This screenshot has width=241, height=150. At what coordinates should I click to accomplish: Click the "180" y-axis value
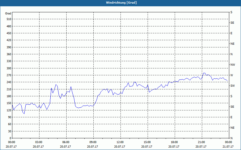[x=9, y=96]
